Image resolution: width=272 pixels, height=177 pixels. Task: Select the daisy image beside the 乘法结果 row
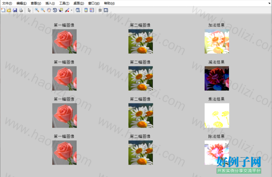pos(141,116)
